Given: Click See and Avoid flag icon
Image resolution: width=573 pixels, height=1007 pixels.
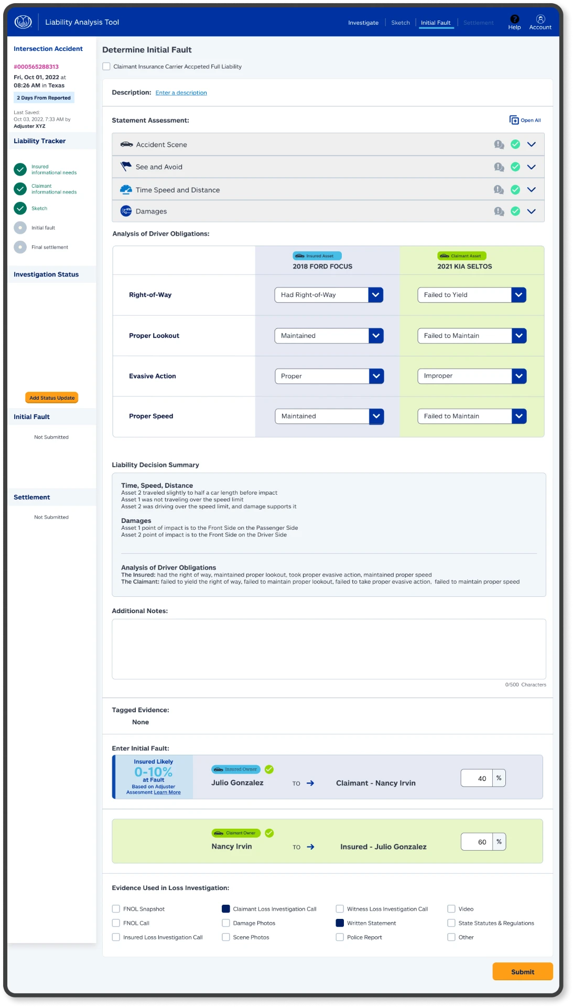Looking at the screenshot, I should click(x=126, y=167).
